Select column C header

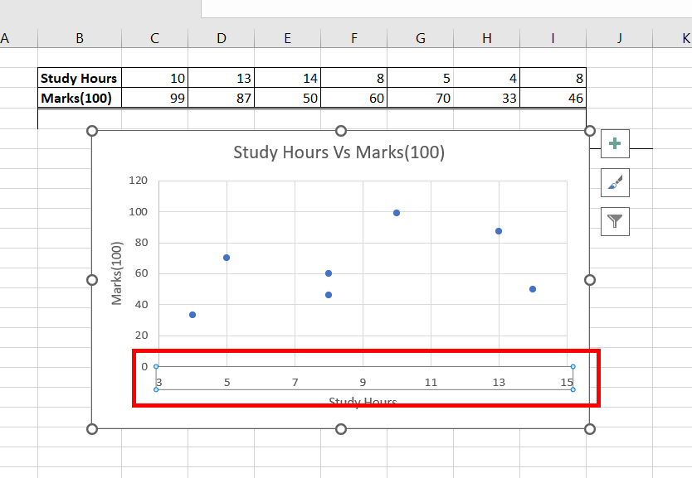155,38
